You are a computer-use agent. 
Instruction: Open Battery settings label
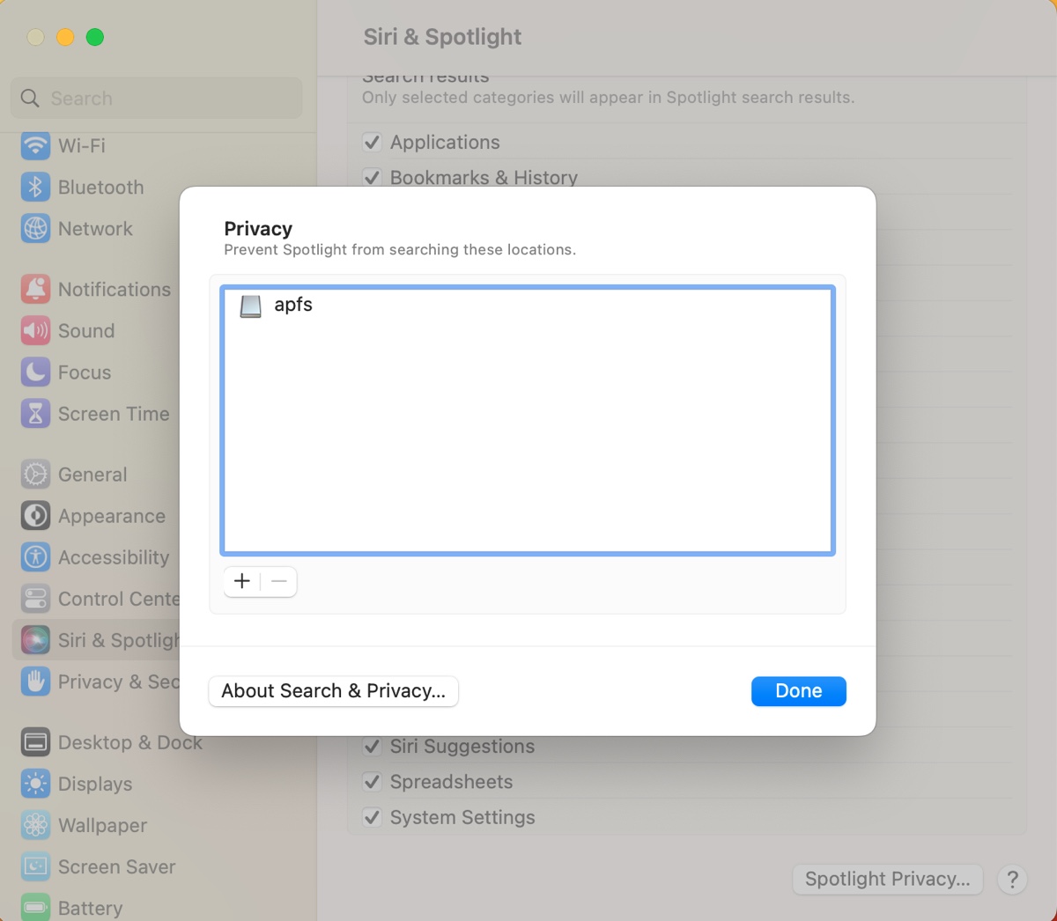pos(91,908)
